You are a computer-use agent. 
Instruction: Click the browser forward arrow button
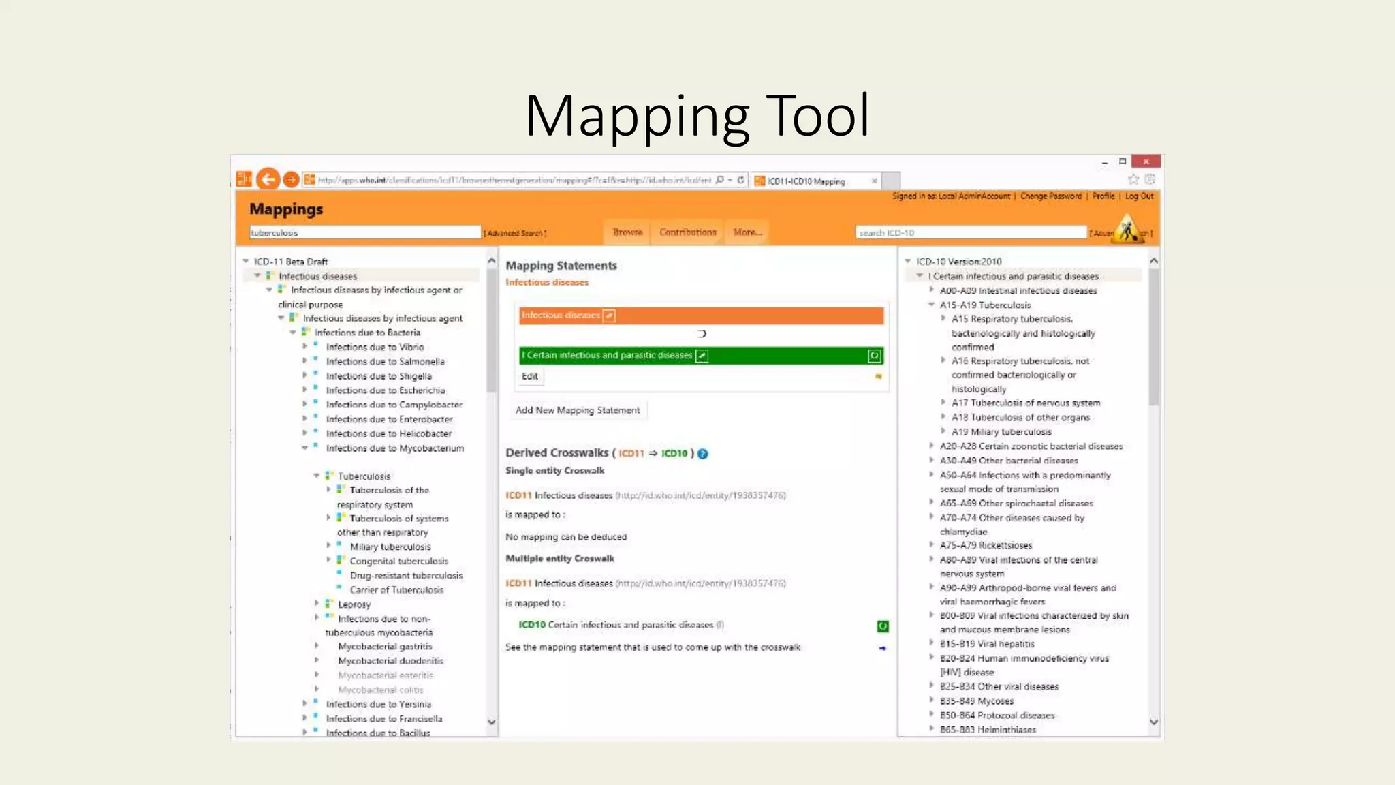(x=291, y=179)
